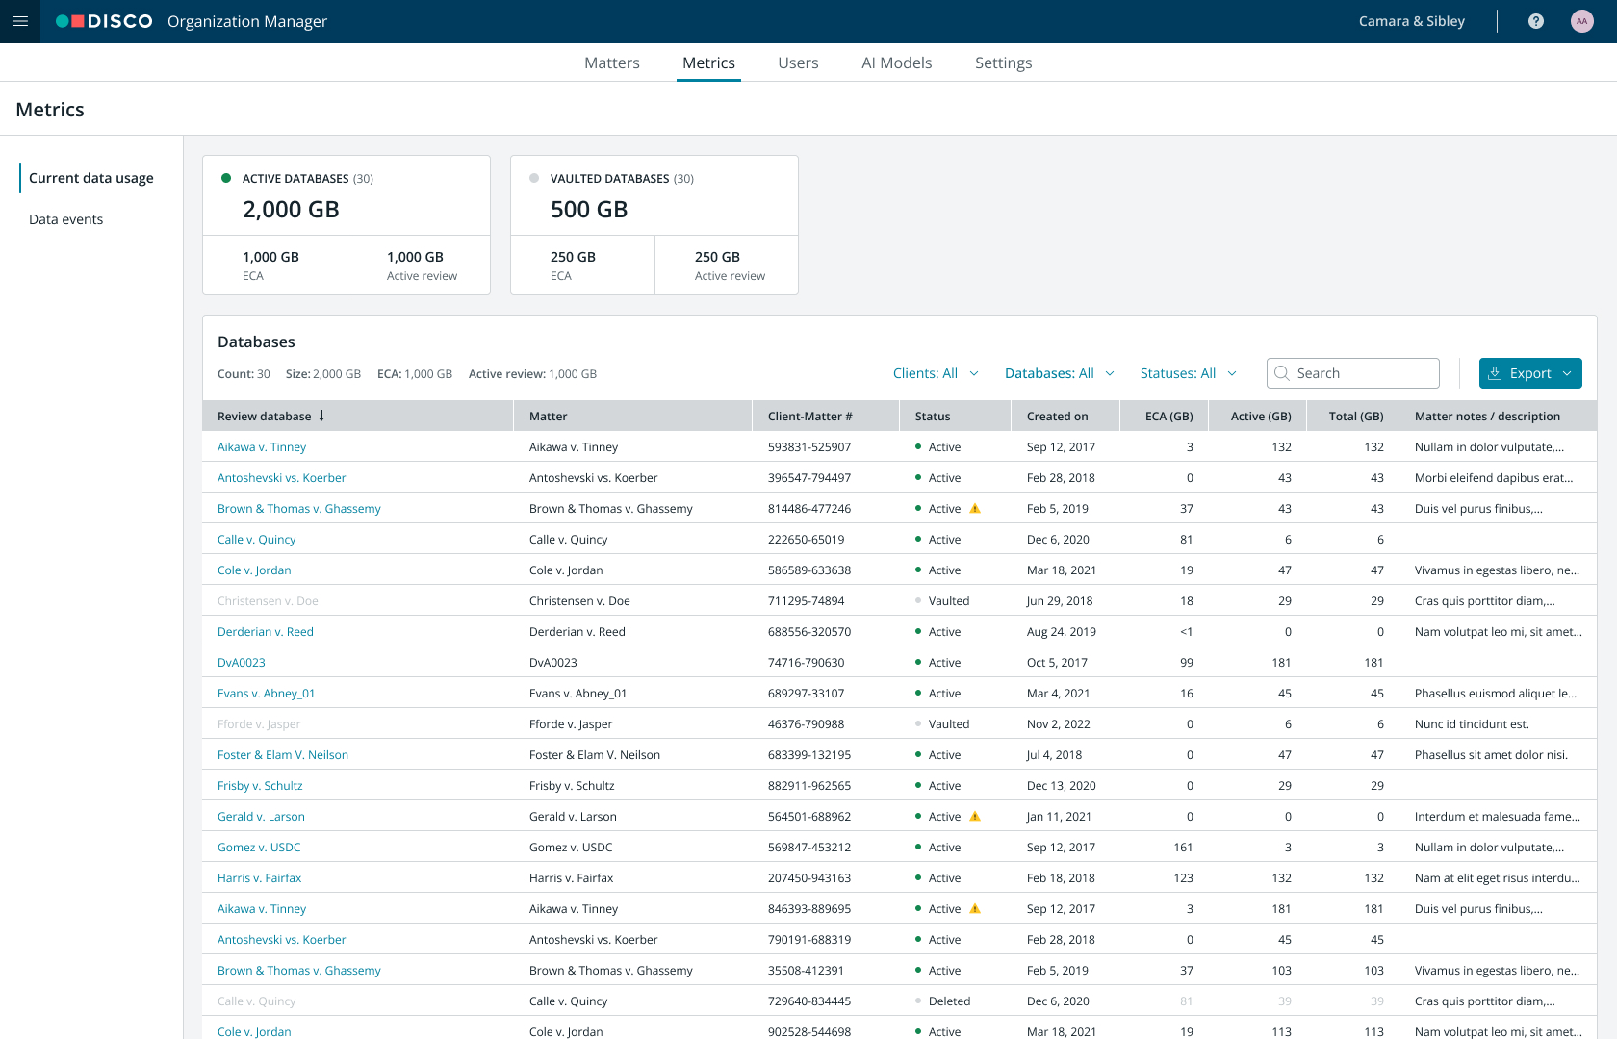Screen dimensions: 1617x1039
Task: Click the grayed Christensen v. Doe database name
Action: (268, 600)
